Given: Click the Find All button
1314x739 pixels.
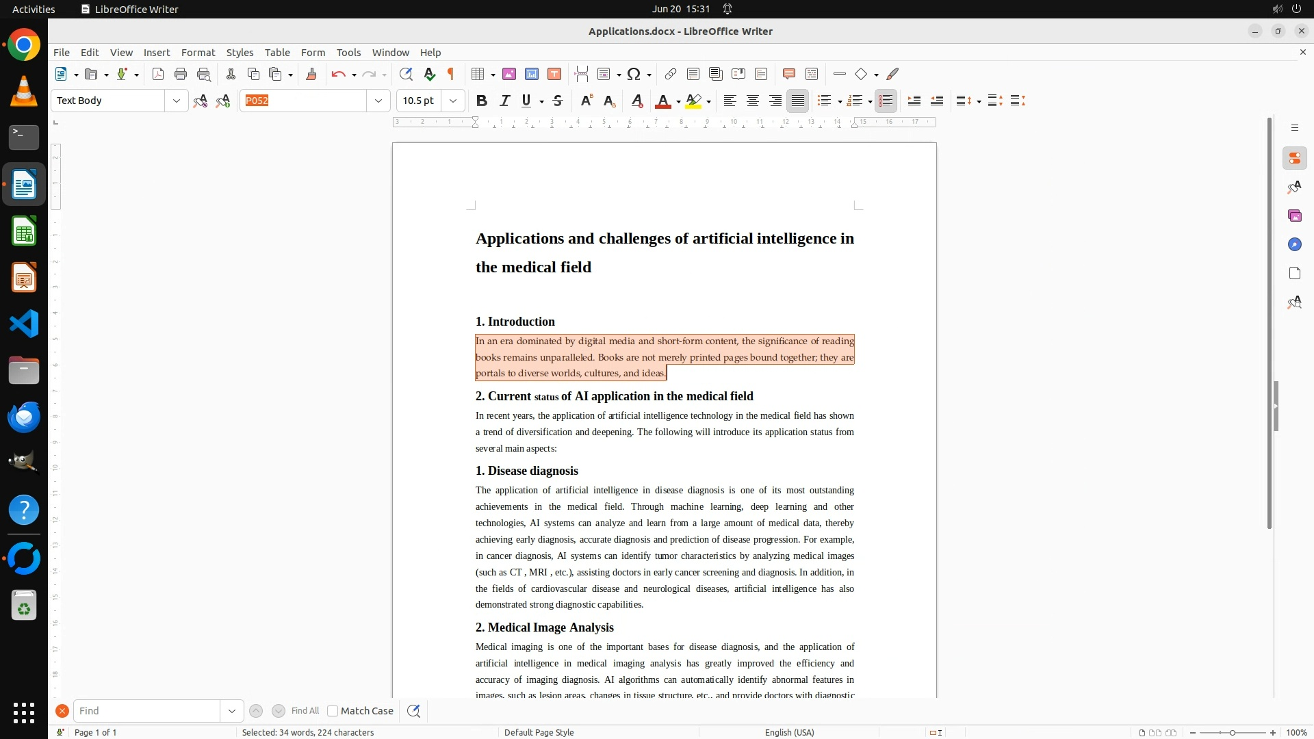Looking at the screenshot, I should [x=305, y=711].
